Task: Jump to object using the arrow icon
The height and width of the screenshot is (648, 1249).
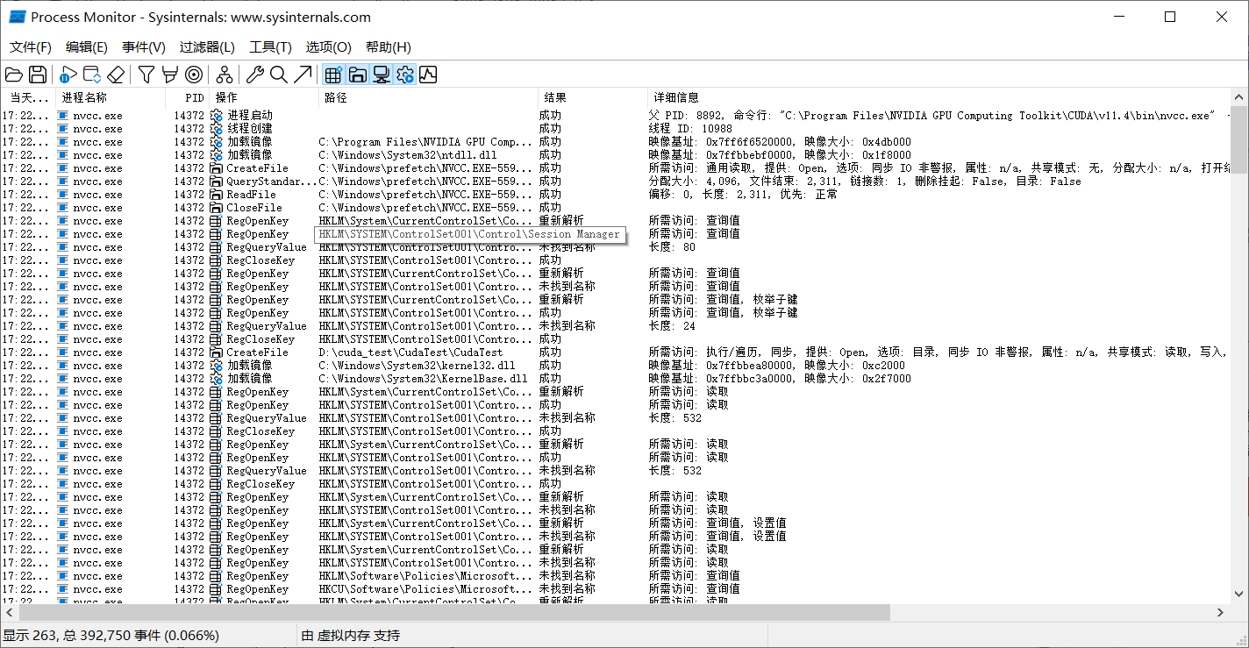Action: coord(303,75)
